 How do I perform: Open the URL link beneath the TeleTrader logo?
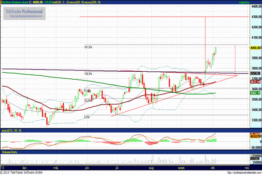click(24, 17)
